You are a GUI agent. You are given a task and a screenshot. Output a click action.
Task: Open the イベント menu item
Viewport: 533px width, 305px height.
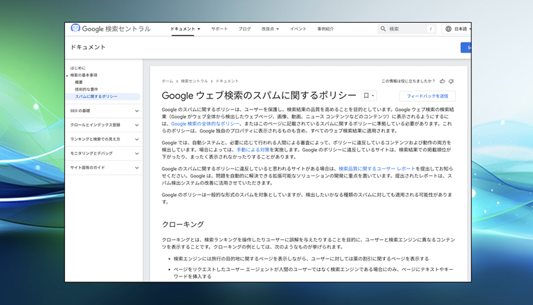click(x=298, y=29)
